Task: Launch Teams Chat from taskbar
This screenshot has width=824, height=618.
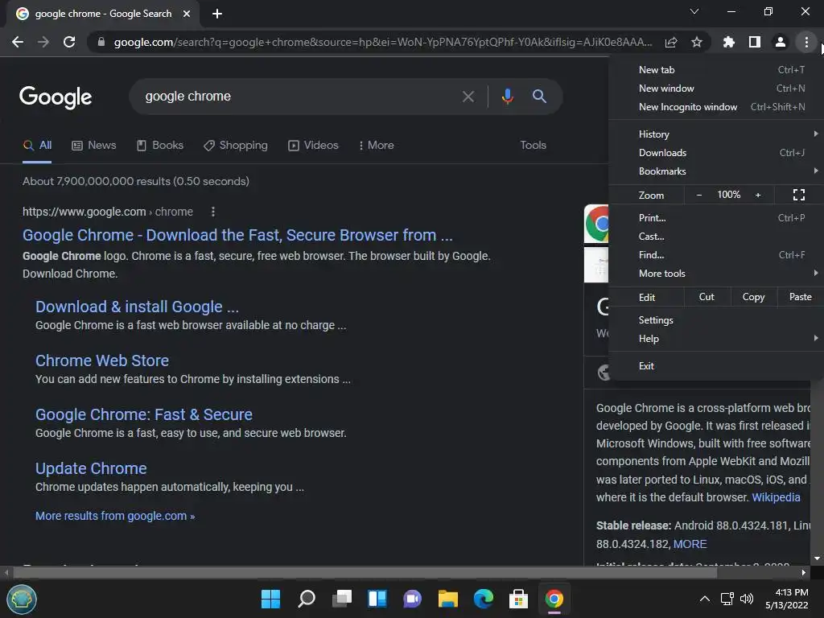Action: [x=413, y=599]
